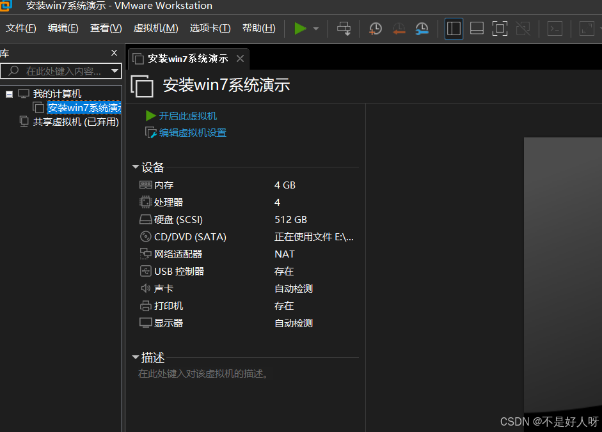Click the VMware Workstation title bar logo
The width and height of the screenshot is (602, 432).
(6, 5)
